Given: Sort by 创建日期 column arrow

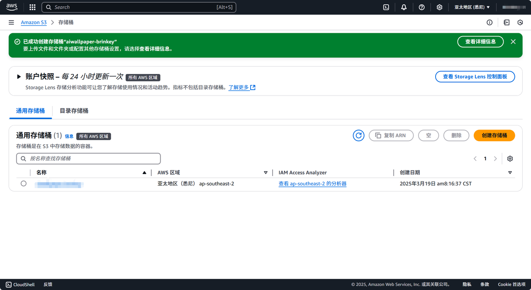Looking at the screenshot, I should point(510,172).
